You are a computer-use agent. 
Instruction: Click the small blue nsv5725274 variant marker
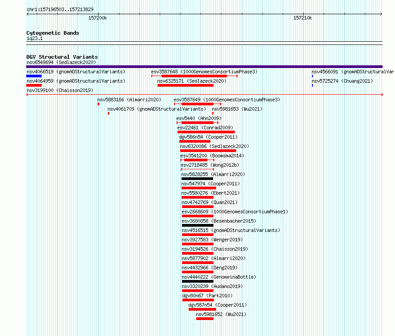click(312, 85)
